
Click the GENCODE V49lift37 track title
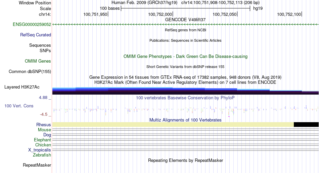pos(185,20)
